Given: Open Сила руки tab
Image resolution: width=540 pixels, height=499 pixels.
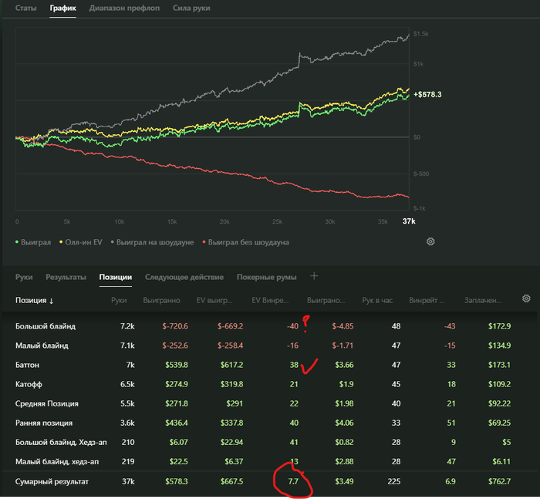Looking at the screenshot, I should click(191, 8).
